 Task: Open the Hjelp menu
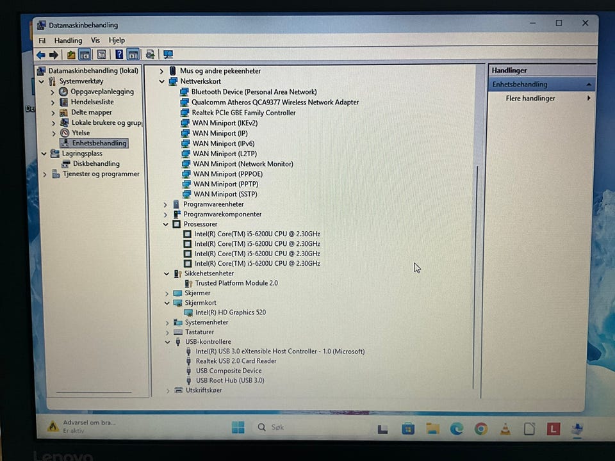117,40
